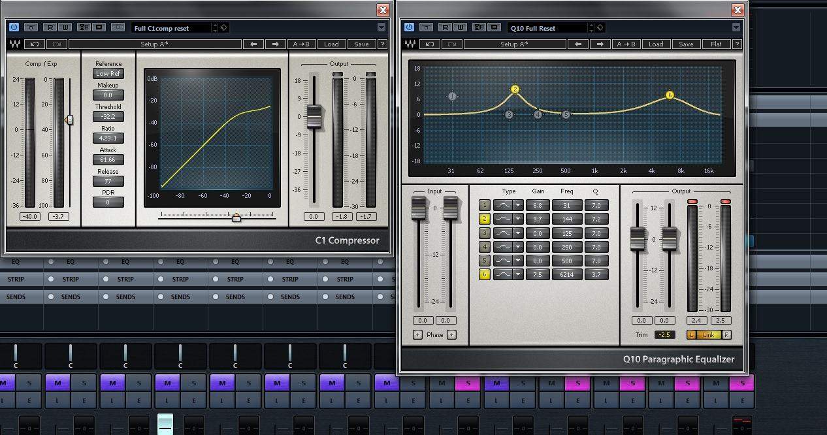Click C1 Compressor output gain fader handle
Screen dimensions: 827x435
(x=314, y=116)
